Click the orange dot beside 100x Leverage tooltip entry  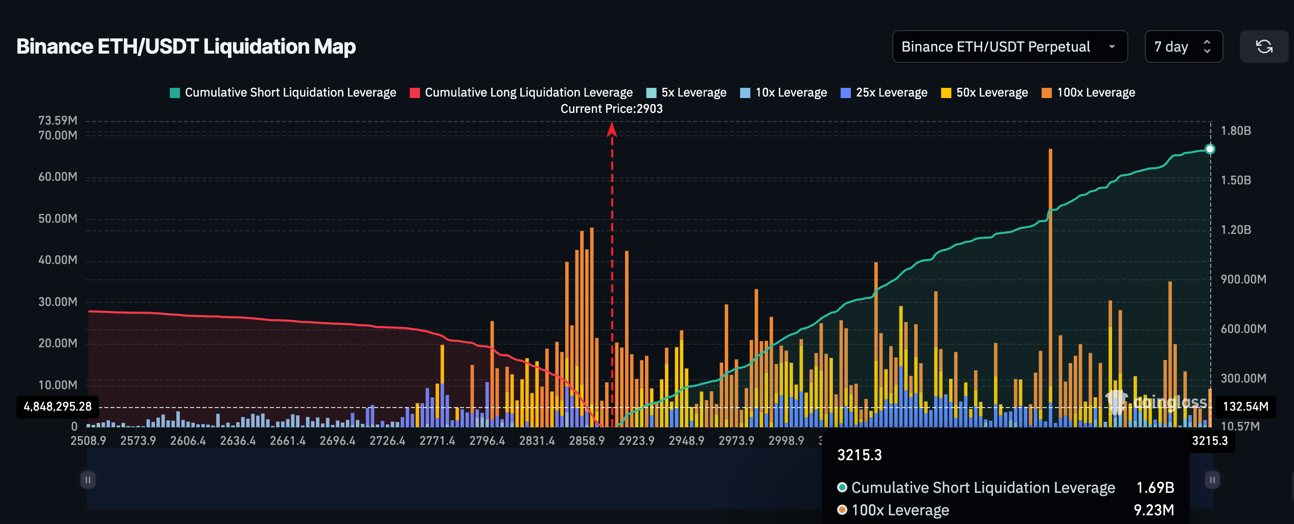point(842,510)
